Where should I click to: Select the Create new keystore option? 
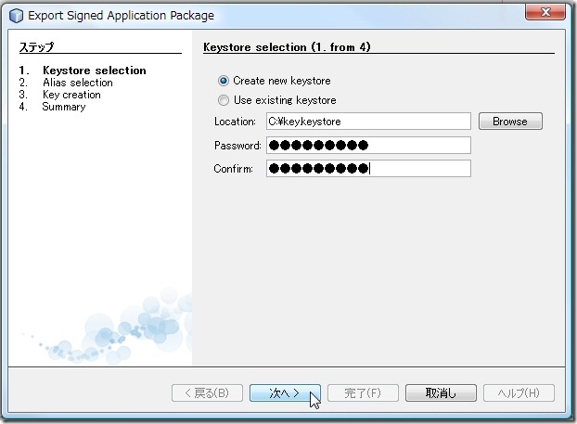coord(223,81)
